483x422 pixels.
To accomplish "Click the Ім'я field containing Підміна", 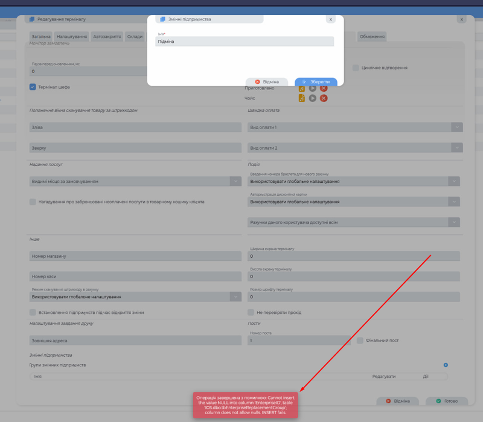I will [245, 42].
